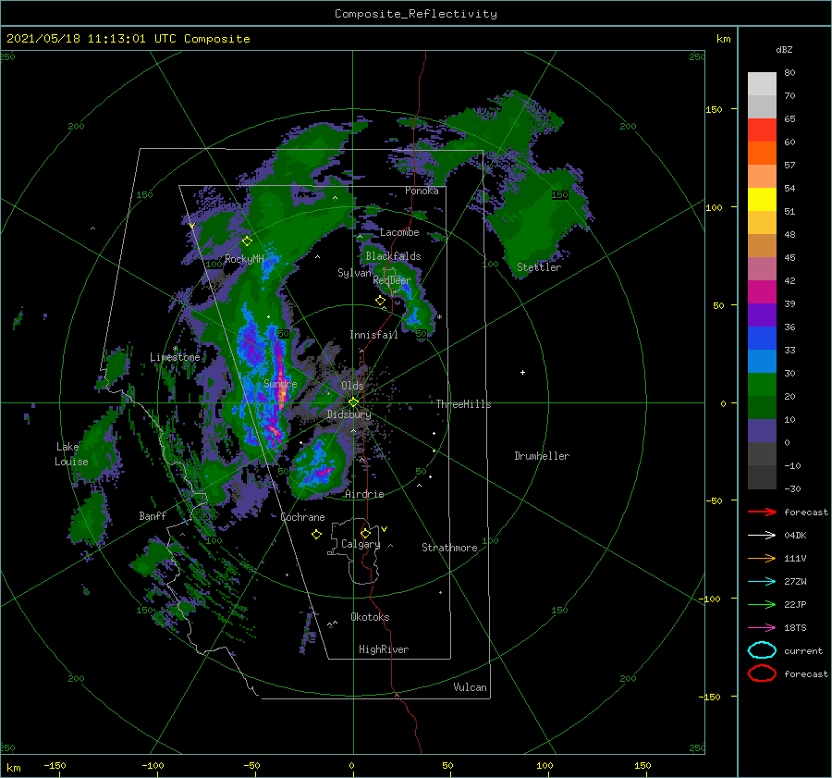
Task: Click the 57 value in dBZ scale
Action: point(789,166)
